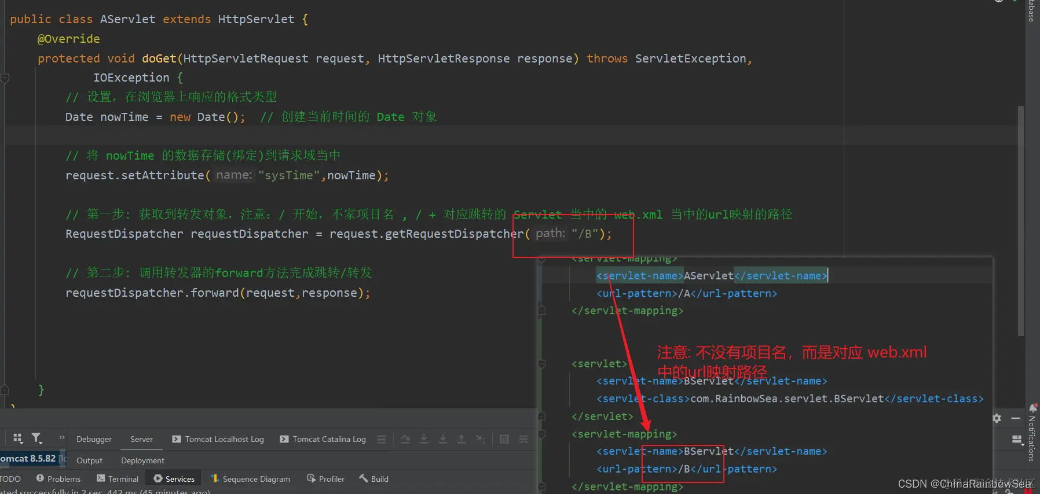This screenshot has height=494, width=1040.
Task: Click the Step Into debugger icon
Action: (424, 439)
